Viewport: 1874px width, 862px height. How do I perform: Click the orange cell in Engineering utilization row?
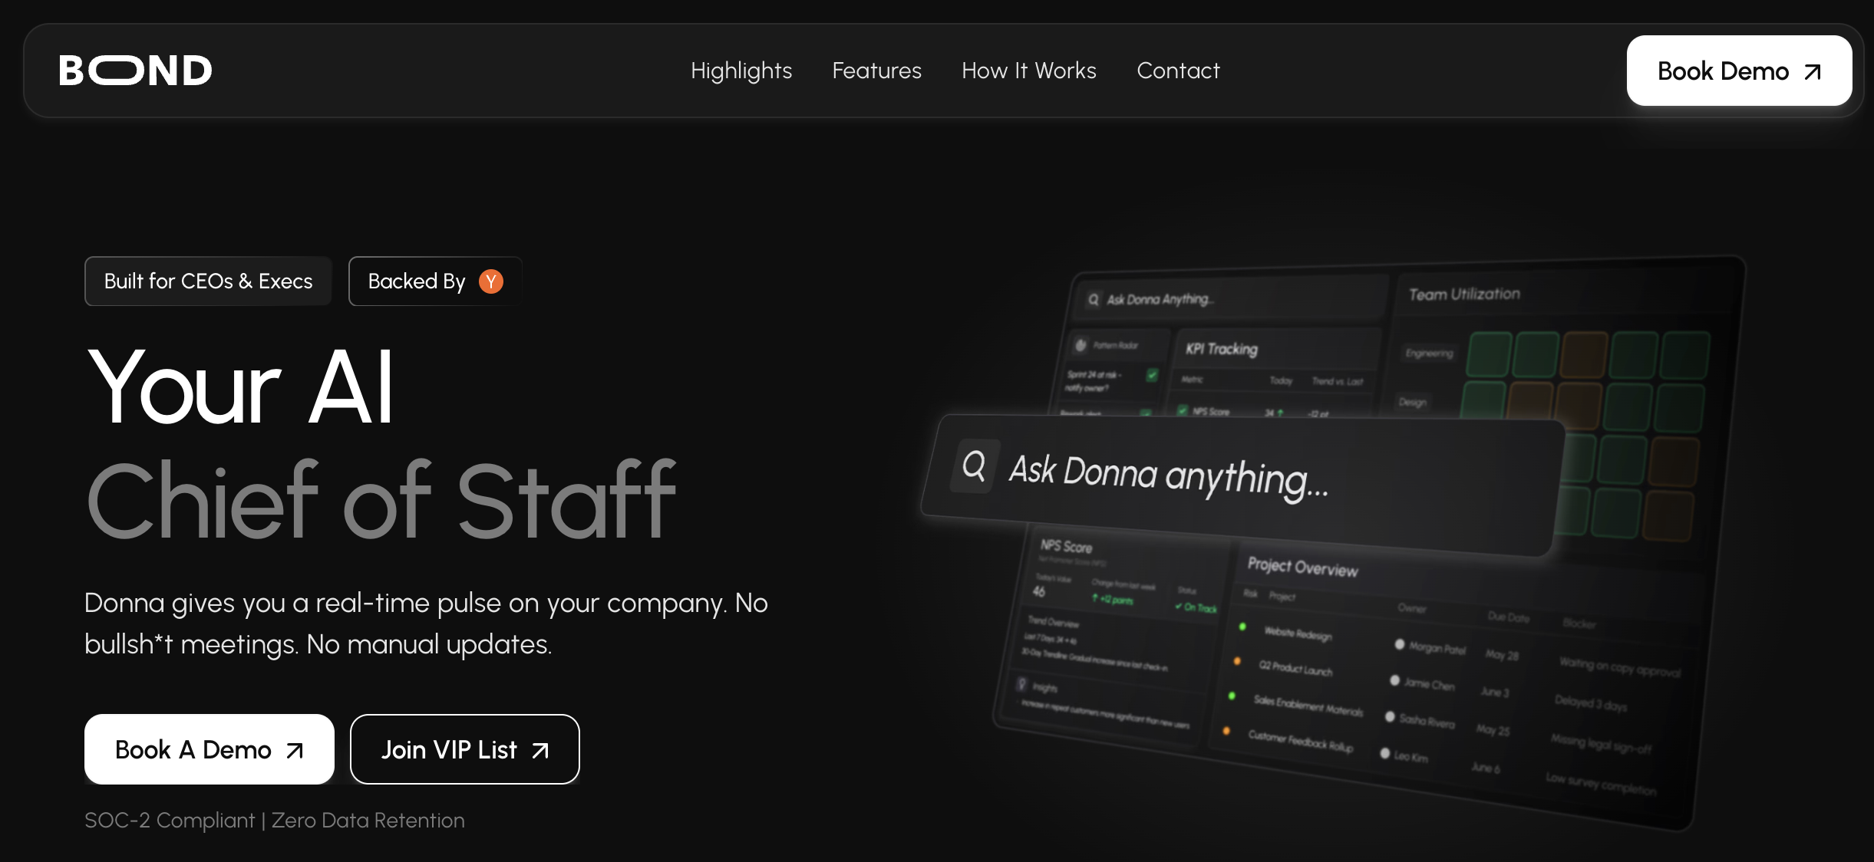pos(1585,354)
